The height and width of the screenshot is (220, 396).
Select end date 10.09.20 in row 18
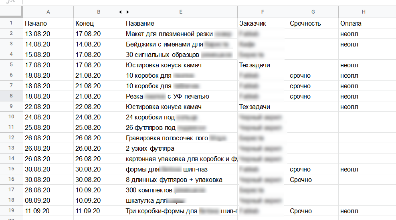[99, 200]
